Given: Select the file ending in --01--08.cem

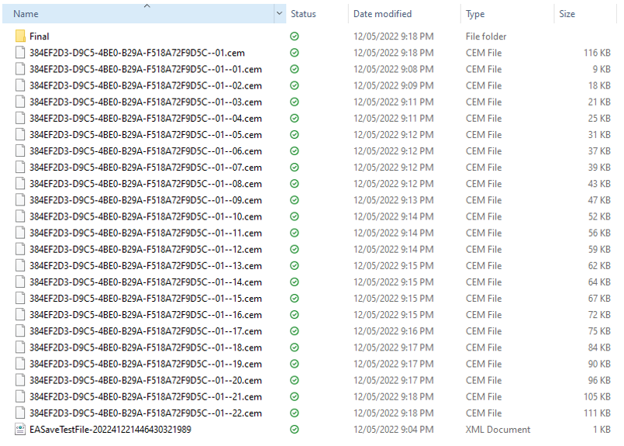Looking at the screenshot, I should coord(145,184).
